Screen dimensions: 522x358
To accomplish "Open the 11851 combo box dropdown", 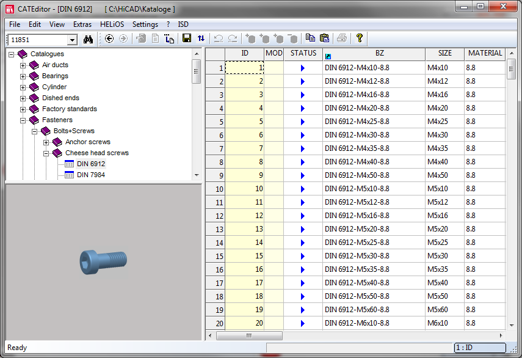I will [x=72, y=40].
